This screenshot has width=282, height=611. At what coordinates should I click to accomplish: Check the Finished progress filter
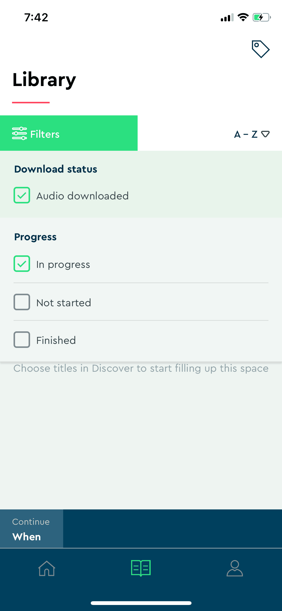[x=22, y=340]
